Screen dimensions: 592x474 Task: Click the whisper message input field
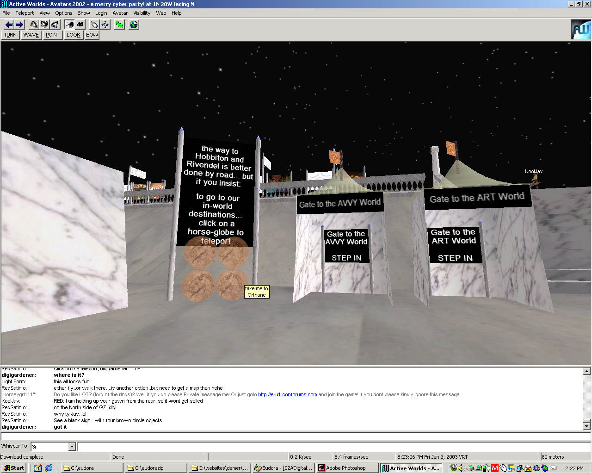click(x=333, y=447)
